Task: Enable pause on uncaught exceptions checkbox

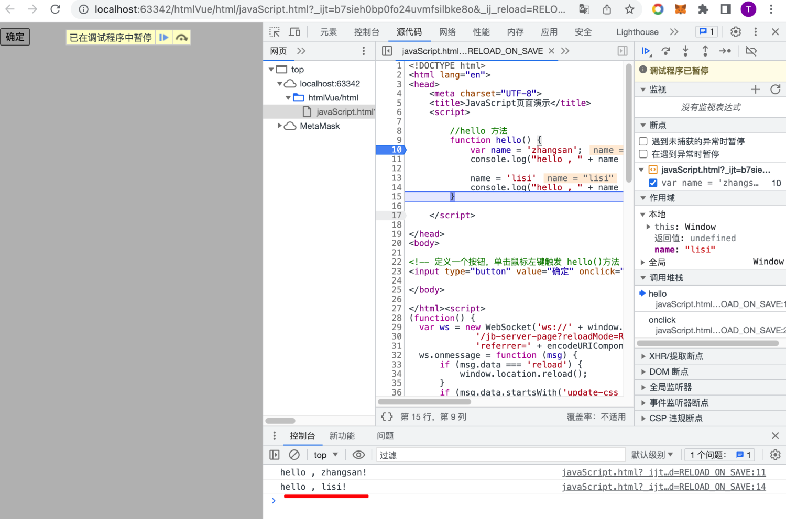Action: (x=643, y=141)
